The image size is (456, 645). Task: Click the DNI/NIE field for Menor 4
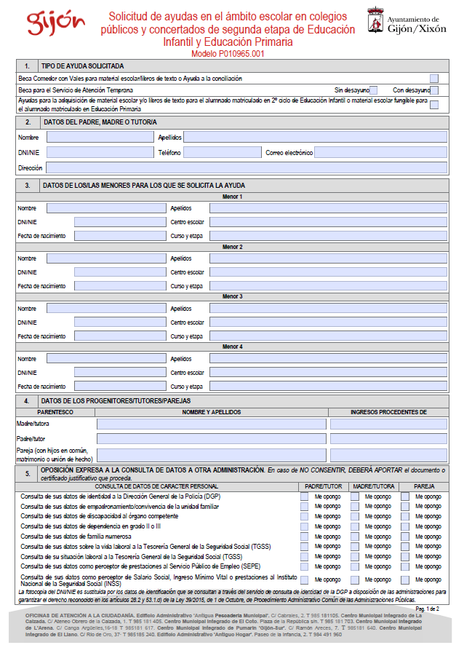[106, 373]
